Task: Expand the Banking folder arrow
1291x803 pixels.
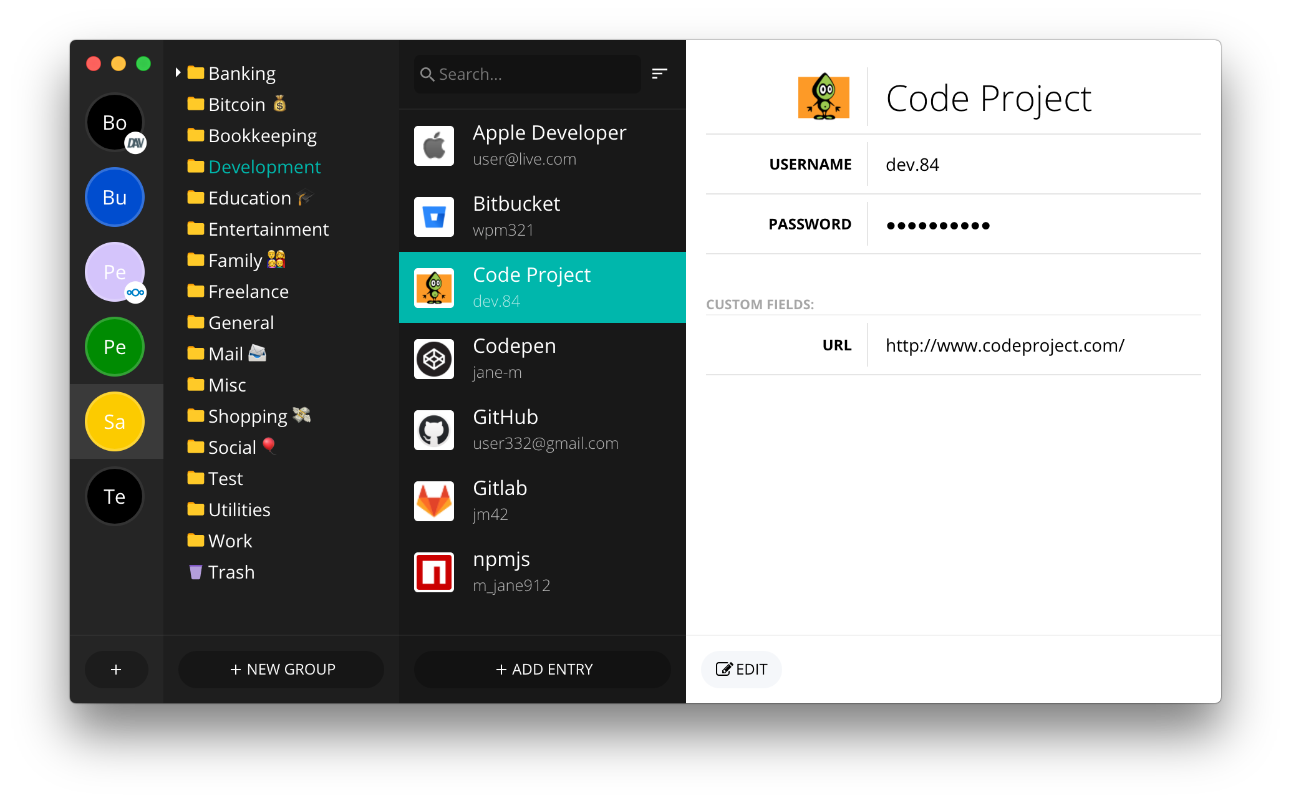Action: point(178,73)
